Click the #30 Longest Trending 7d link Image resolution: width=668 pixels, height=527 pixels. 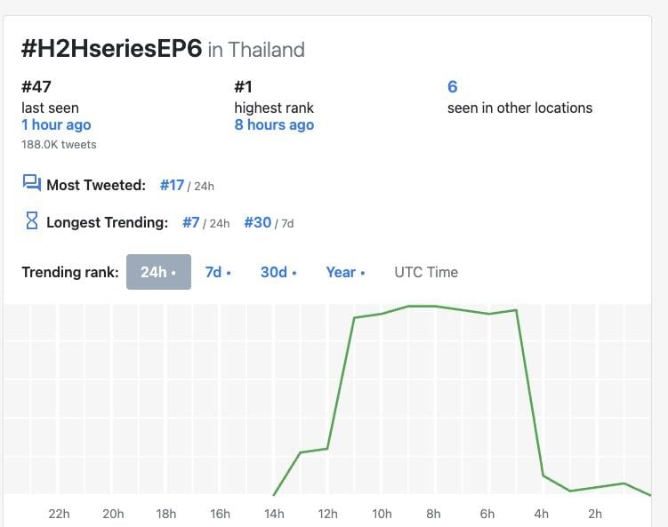point(258,222)
